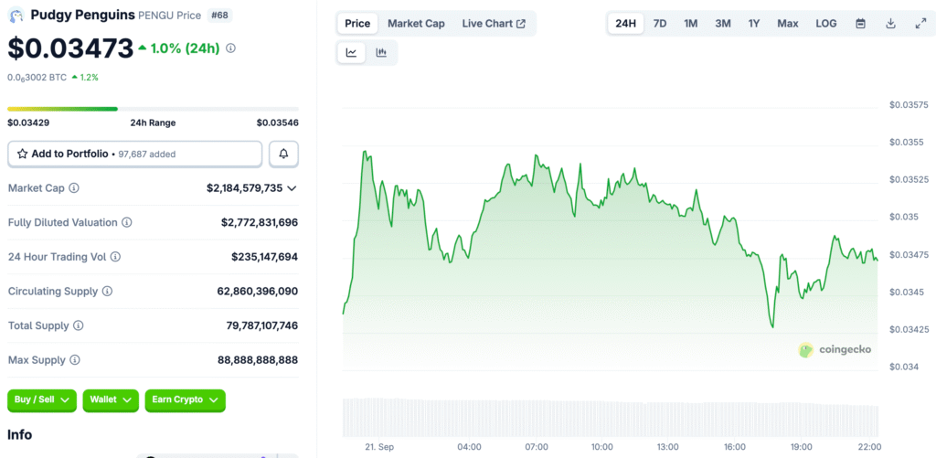This screenshot has width=936, height=458.
Task: Select the 3M time range
Action: point(723,24)
